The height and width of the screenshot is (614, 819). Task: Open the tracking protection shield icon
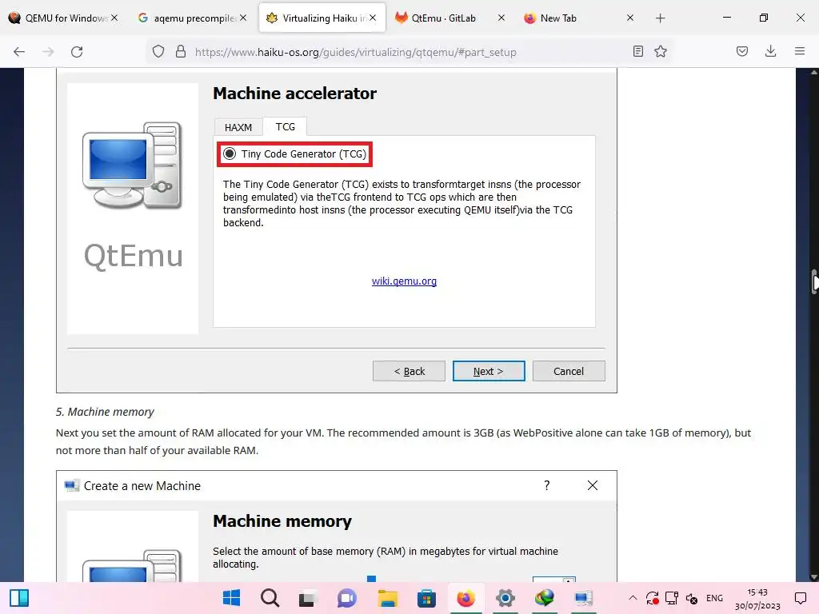(158, 52)
